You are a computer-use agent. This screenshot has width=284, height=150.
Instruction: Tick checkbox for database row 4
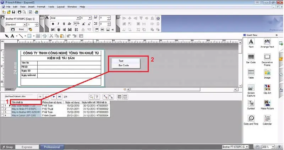(2, 115)
